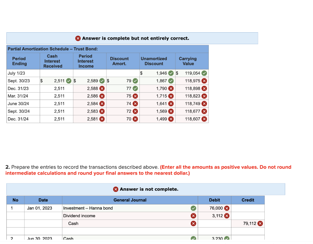This screenshot has width=313, height=244.
Task: Select the Sept. 30/24 carrying value 118,677 cell
Action: click(192, 111)
